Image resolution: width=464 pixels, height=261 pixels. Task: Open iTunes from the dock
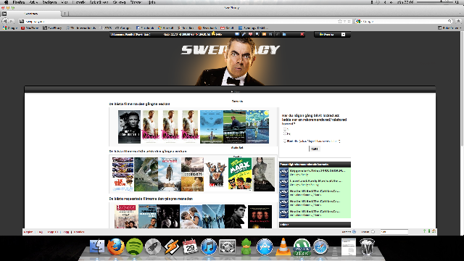(209, 246)
